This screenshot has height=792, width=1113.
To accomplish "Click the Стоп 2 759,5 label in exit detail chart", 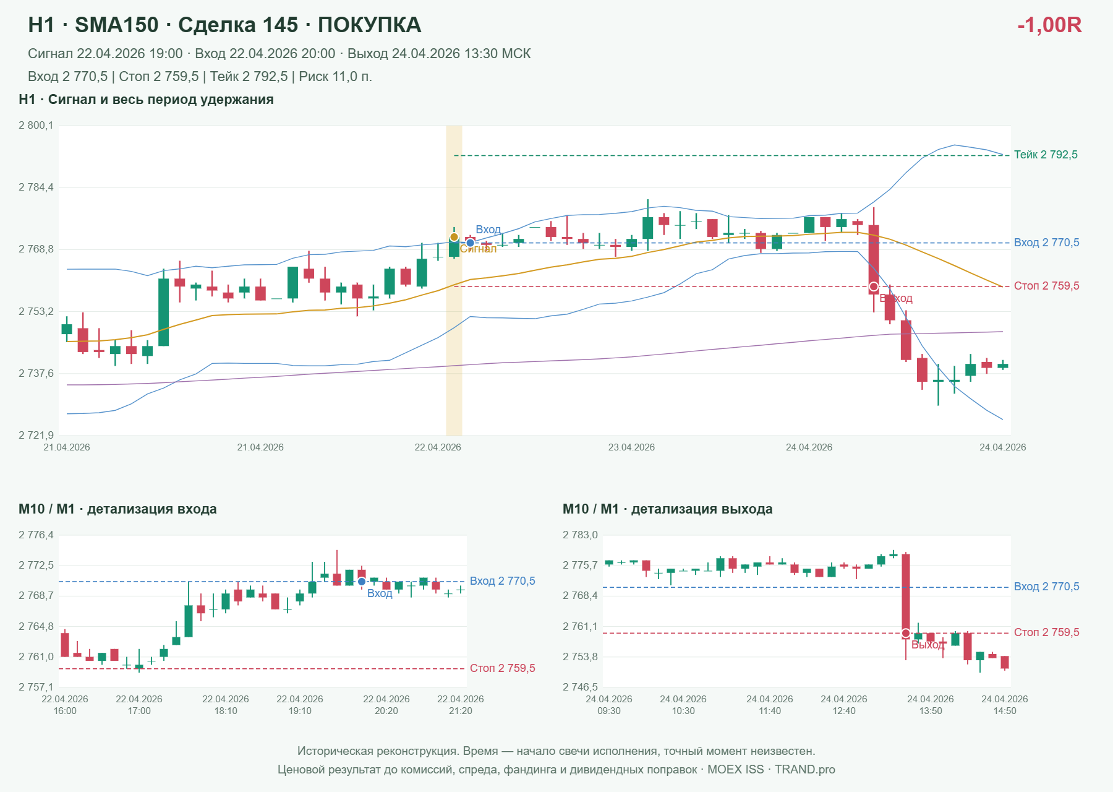I will click(1046, 632).
